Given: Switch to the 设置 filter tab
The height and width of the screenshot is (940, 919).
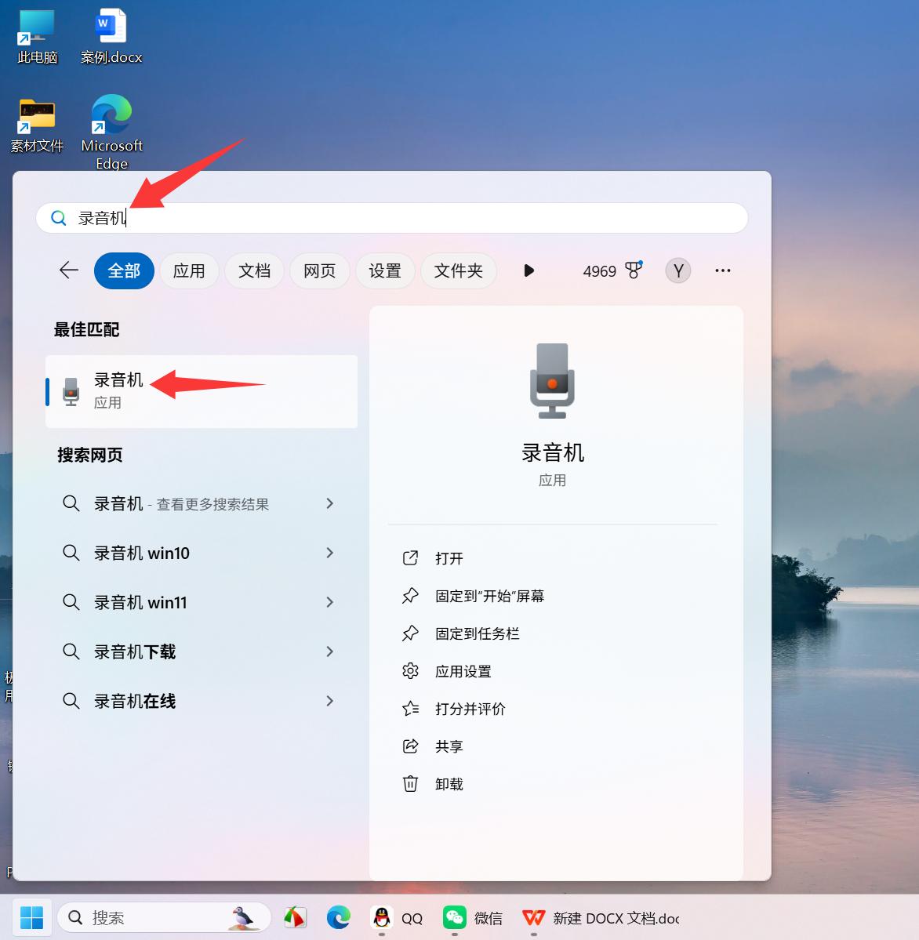Looking at the screenshot, I should pos(385,271).
